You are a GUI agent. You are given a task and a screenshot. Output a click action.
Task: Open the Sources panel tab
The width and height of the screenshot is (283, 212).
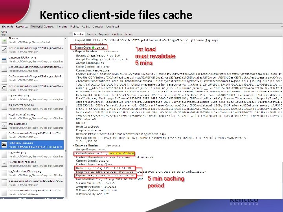tap(49, 27)
